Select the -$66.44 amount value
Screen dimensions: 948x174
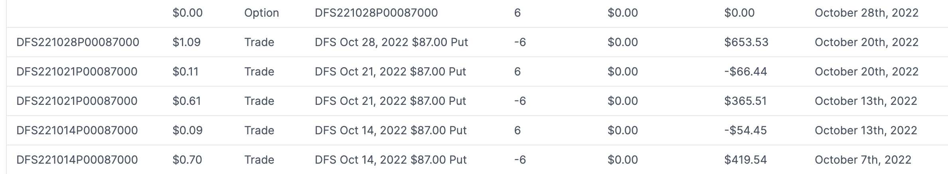(745, 72)
